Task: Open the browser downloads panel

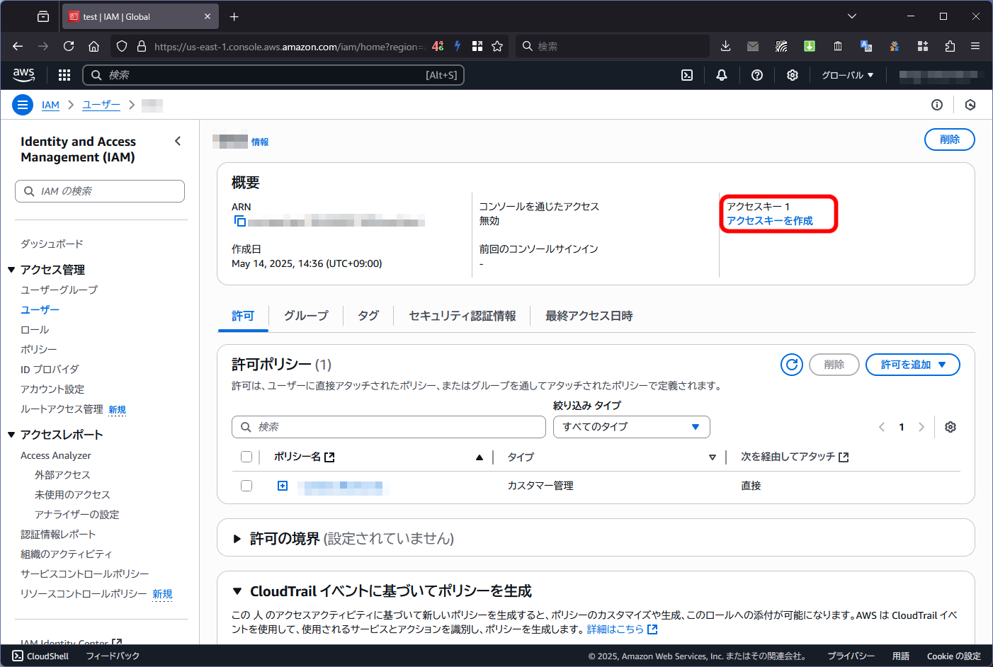Action: click(725, 46)
